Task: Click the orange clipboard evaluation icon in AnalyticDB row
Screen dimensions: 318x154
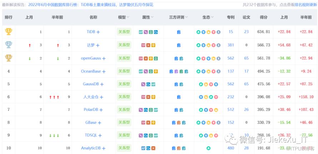Action: [x=179, y=148]
